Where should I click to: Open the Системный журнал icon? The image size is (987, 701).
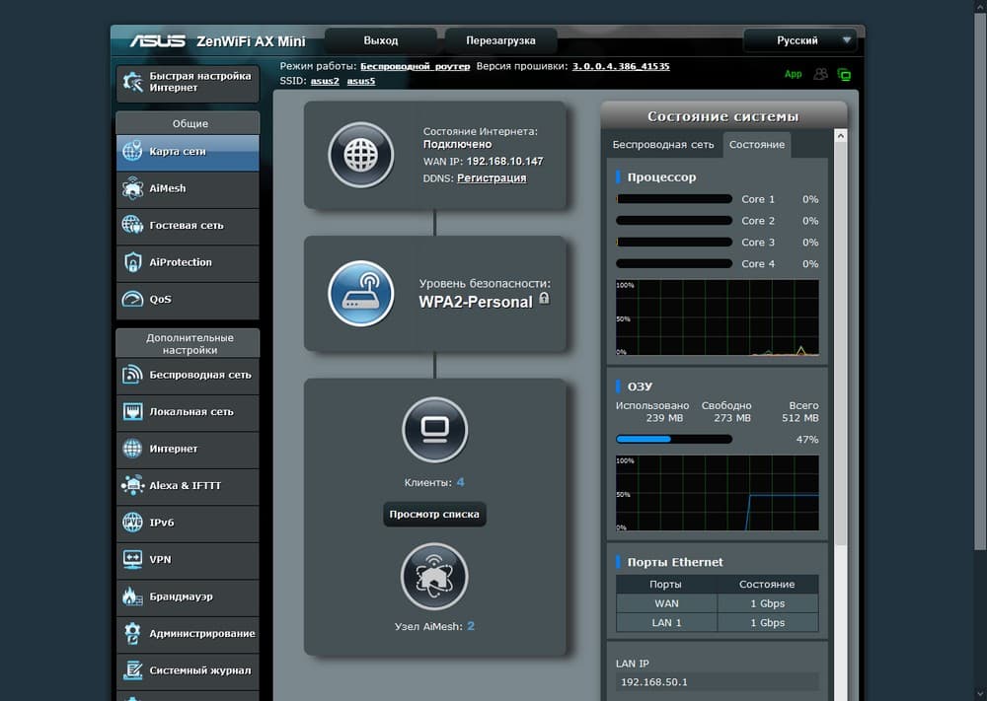click(x=132, y=670)
